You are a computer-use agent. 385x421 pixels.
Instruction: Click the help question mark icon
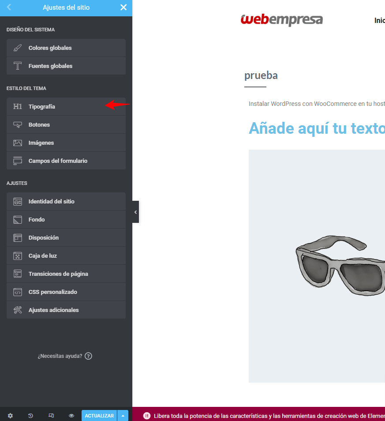pos(88,356)
